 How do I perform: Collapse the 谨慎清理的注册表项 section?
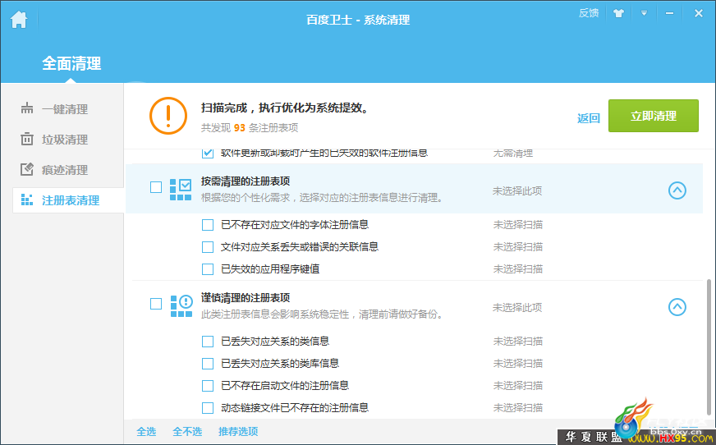[677, 307]
